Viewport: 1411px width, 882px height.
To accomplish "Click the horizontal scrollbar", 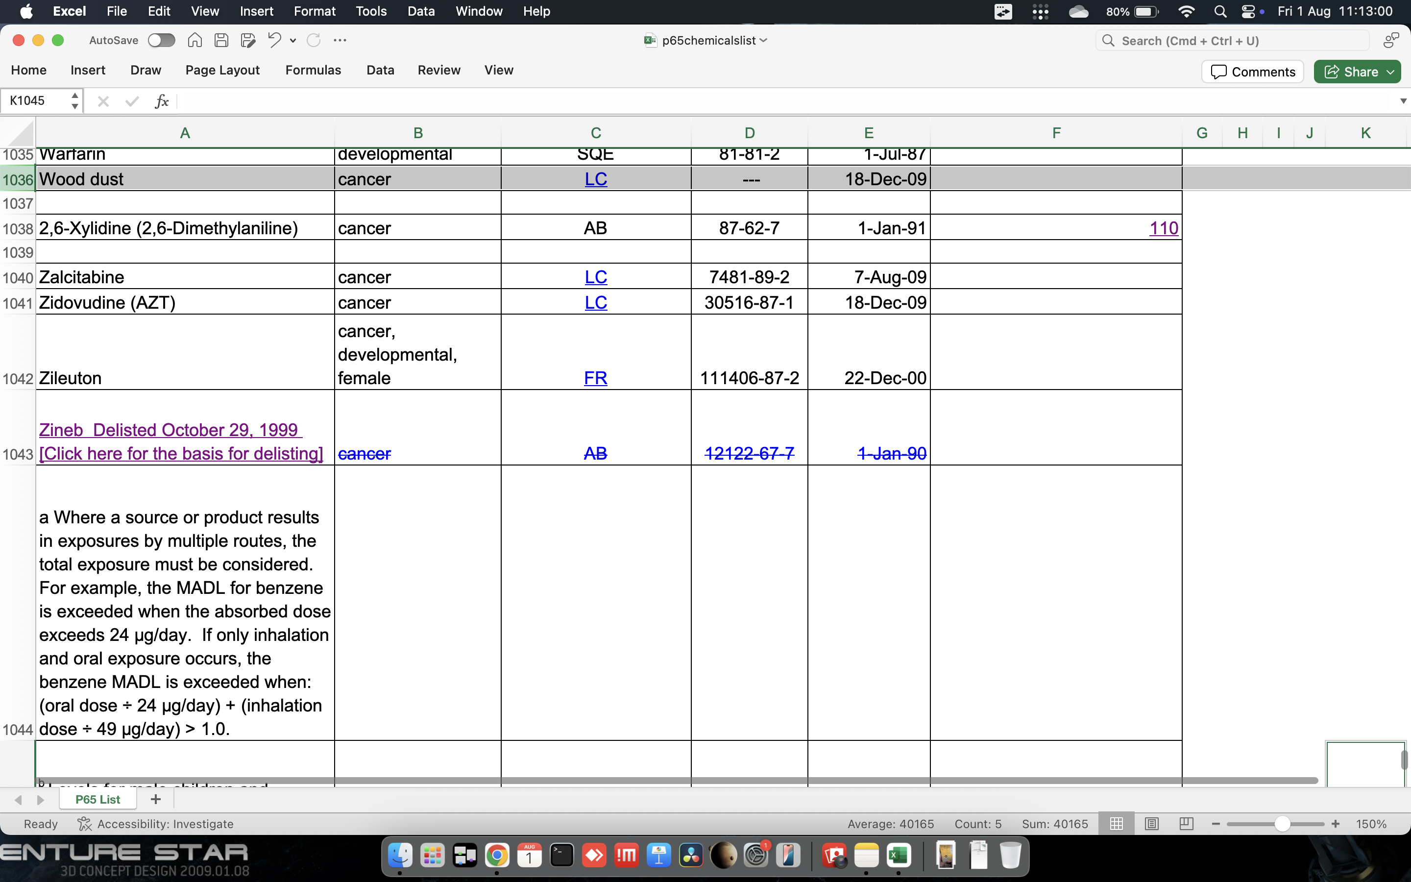I will point(676,781).
